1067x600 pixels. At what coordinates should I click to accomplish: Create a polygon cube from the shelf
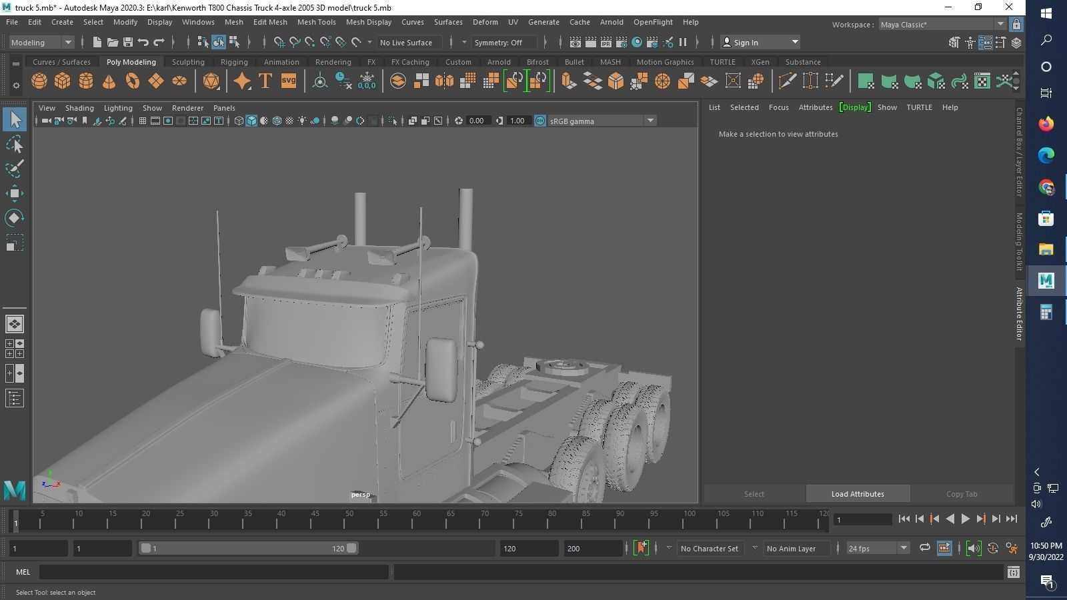[63, 81]
